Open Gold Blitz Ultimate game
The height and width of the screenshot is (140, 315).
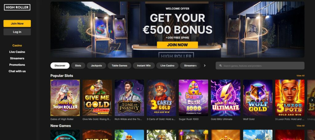[225, 98]
